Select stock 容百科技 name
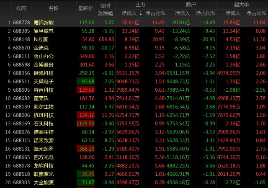This screenshot has width=268, height=188. pyautogui.click(x=44, y=90)
